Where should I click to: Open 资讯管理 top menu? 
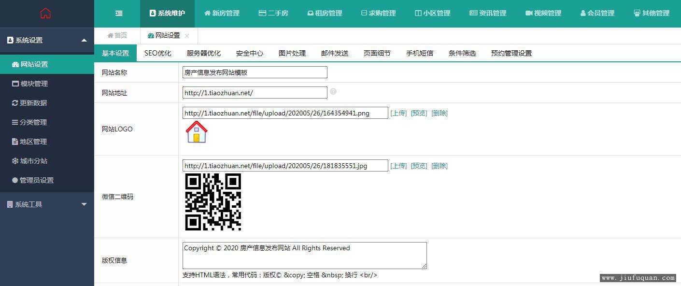tap(488, 13)
